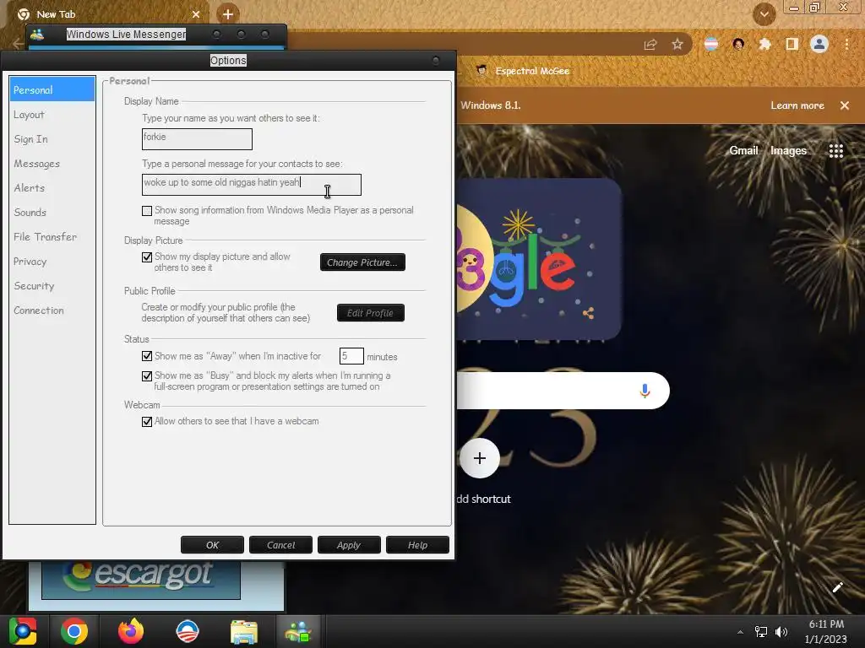Image resolution: width=865 pixels, height=648 pixels.
Task: Click the Obama logo taskbar icon
Action: [x=187, y=631]
